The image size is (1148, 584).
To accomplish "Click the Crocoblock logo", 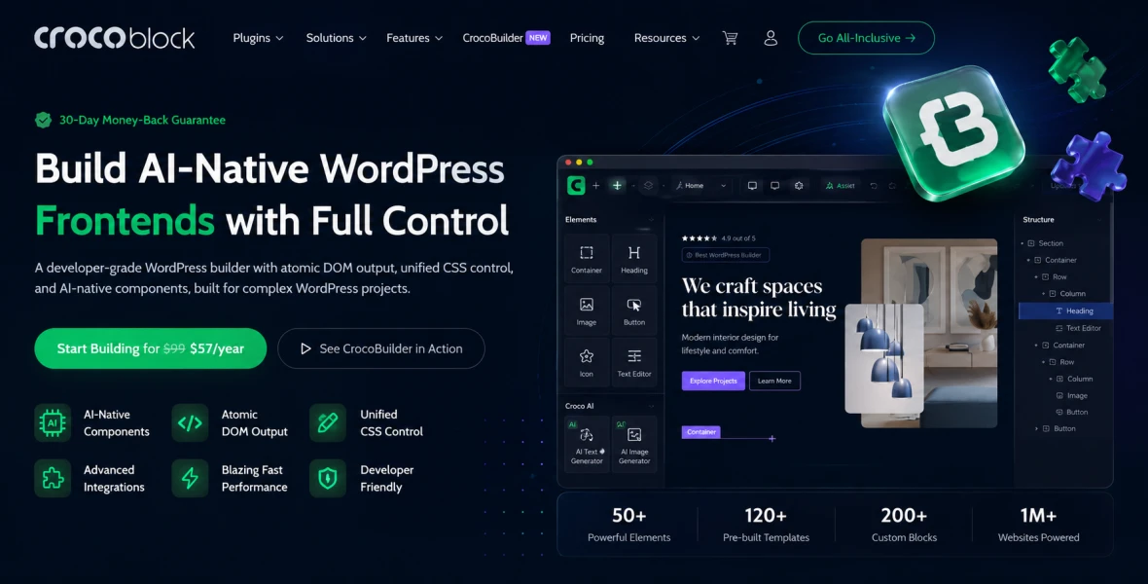I will tap(114, 38).
